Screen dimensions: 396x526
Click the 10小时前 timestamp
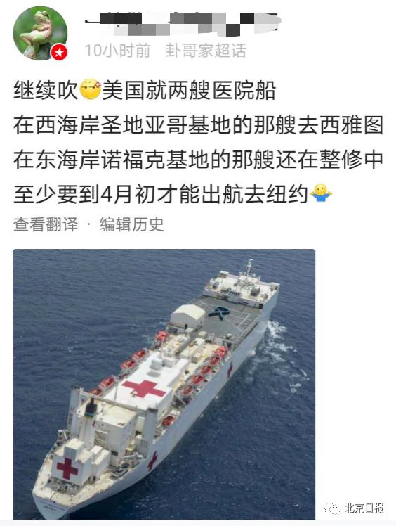117,51
